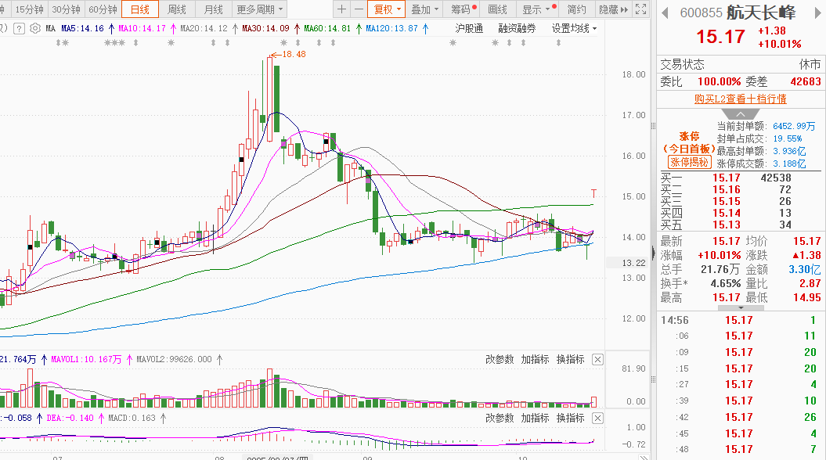The width and height of the screenshot is (826, 460).
Task: Open the 设置均线 dropdown
Action: [x=574, y=28]
